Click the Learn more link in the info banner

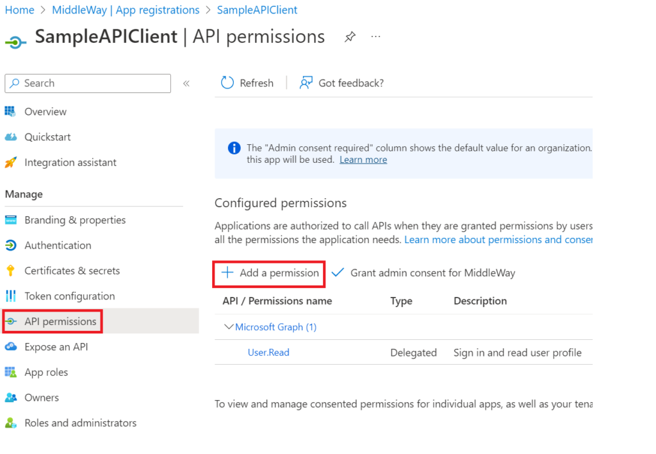[363, 160]
